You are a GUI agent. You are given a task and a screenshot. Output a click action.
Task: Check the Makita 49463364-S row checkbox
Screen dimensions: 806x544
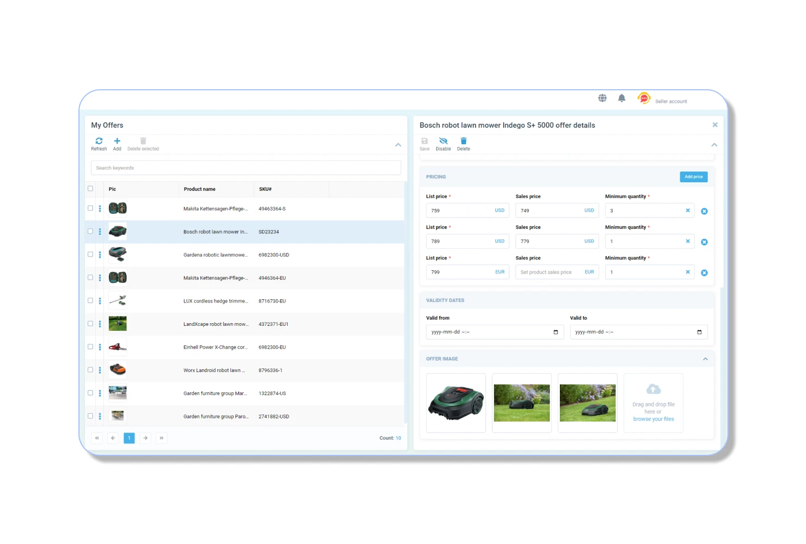tap(90, 208)
